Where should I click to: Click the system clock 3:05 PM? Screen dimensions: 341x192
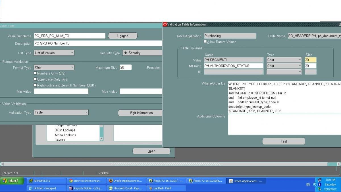click(330, 180)
